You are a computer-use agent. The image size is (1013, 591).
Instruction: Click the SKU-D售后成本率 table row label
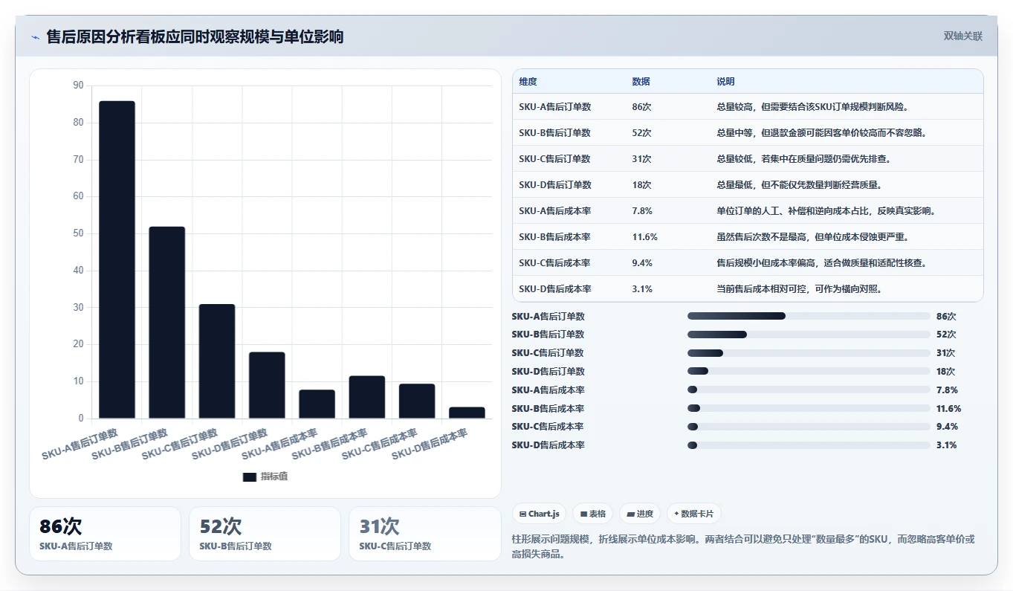click(x=554, y=289)
